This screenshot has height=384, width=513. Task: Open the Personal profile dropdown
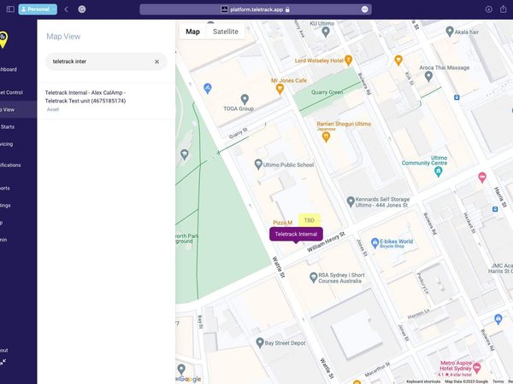point(38,9)
